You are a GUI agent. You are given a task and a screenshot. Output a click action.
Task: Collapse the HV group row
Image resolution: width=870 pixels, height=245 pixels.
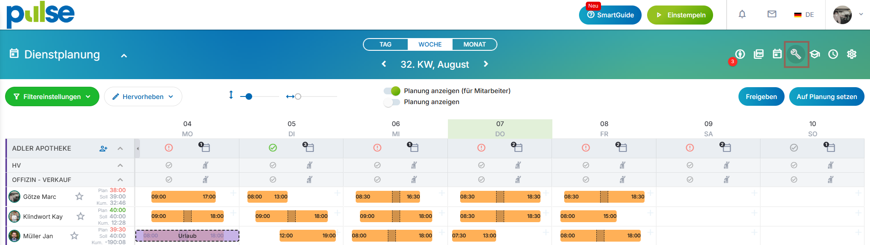120,165
